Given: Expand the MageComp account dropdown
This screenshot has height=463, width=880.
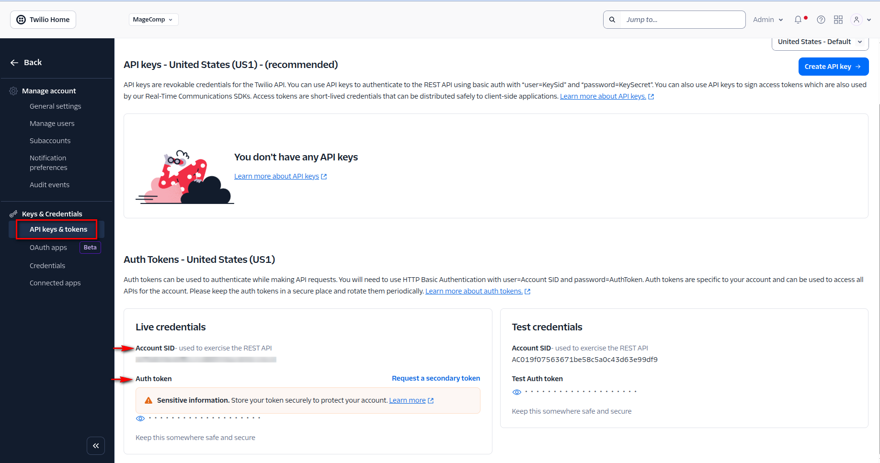Looking at the screenshot, I should [153, 20].
